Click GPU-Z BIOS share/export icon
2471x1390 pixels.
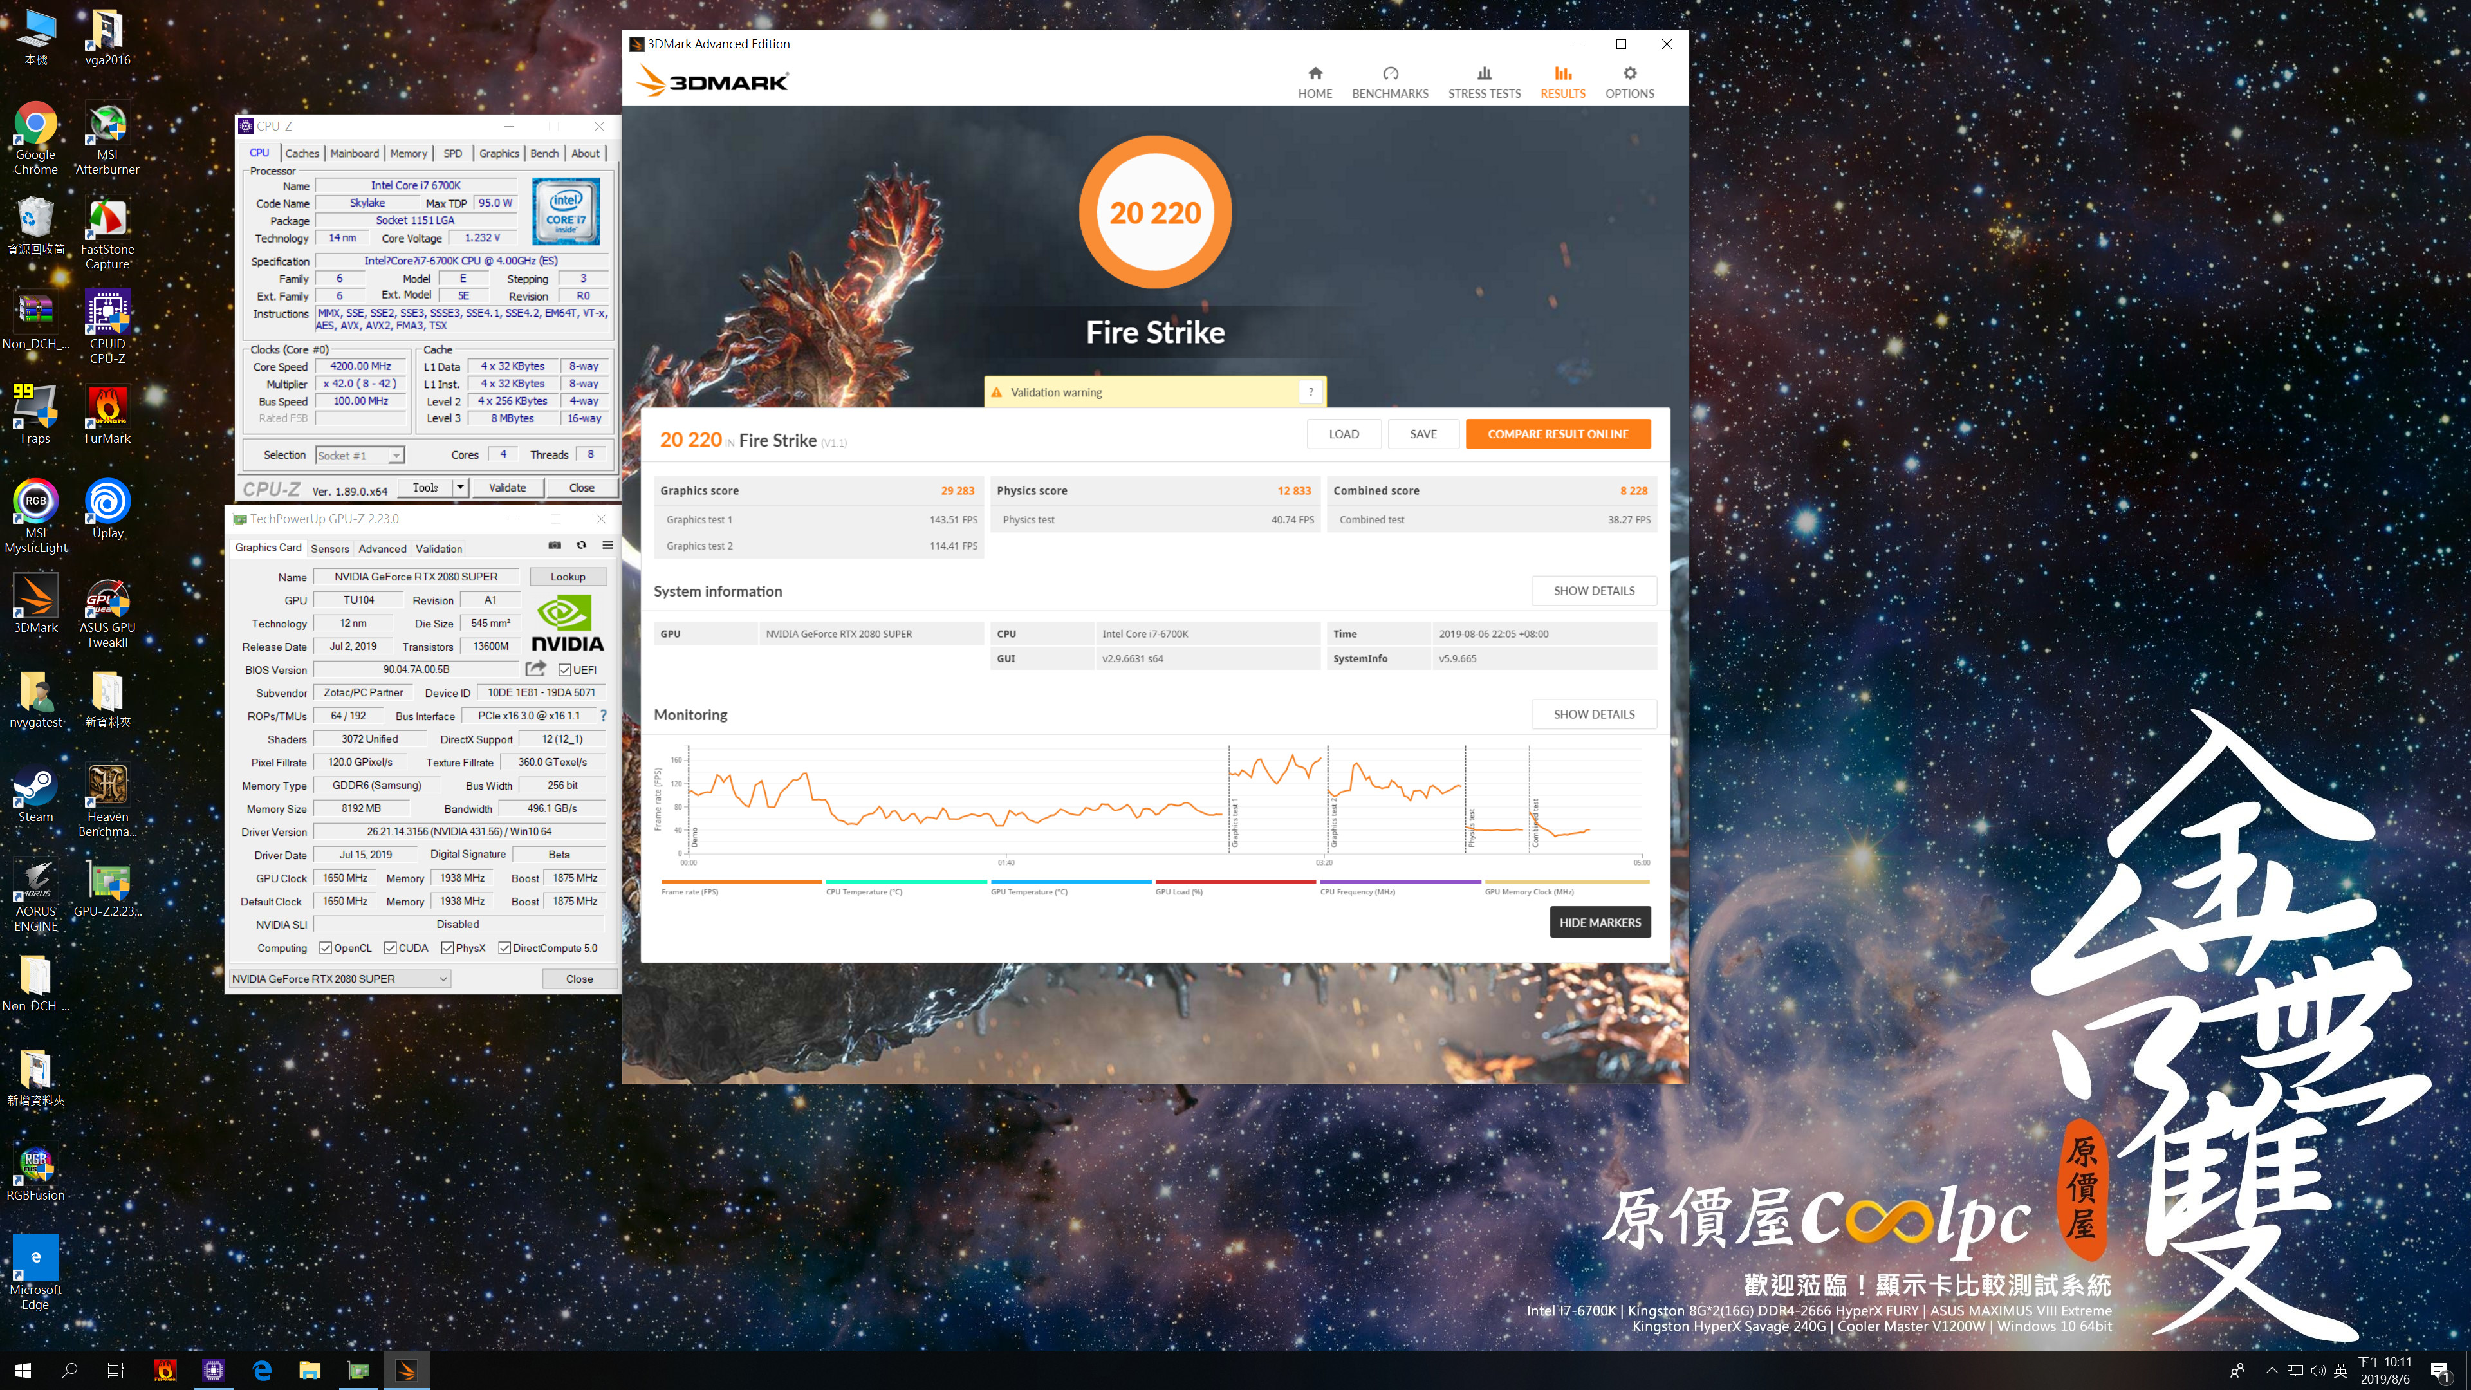coord(535,669)
